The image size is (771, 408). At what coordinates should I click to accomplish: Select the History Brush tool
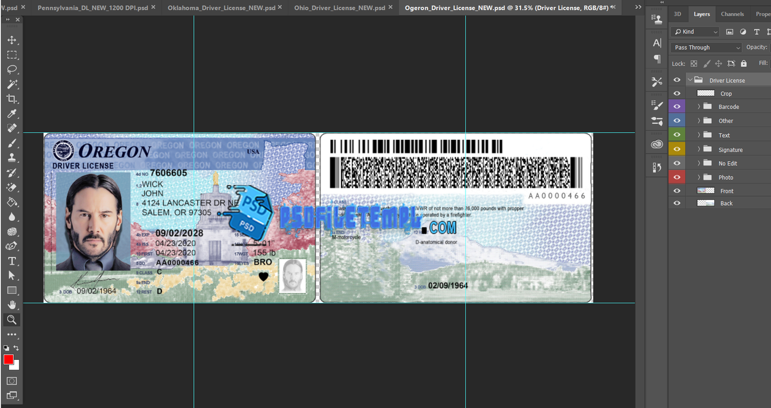tap(11, 173)
